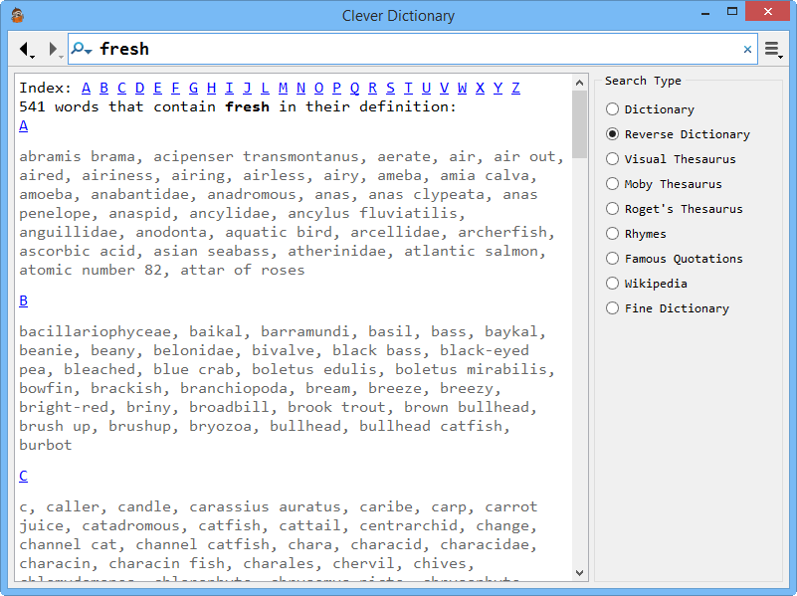This screenshot has width=797, height=596.
Task: Jump to index letter X
Action: coord(480,88)
